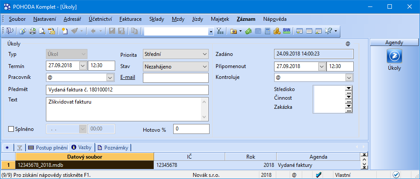Click the asterisk tab

pyautogui.click(x=7, y=147)
